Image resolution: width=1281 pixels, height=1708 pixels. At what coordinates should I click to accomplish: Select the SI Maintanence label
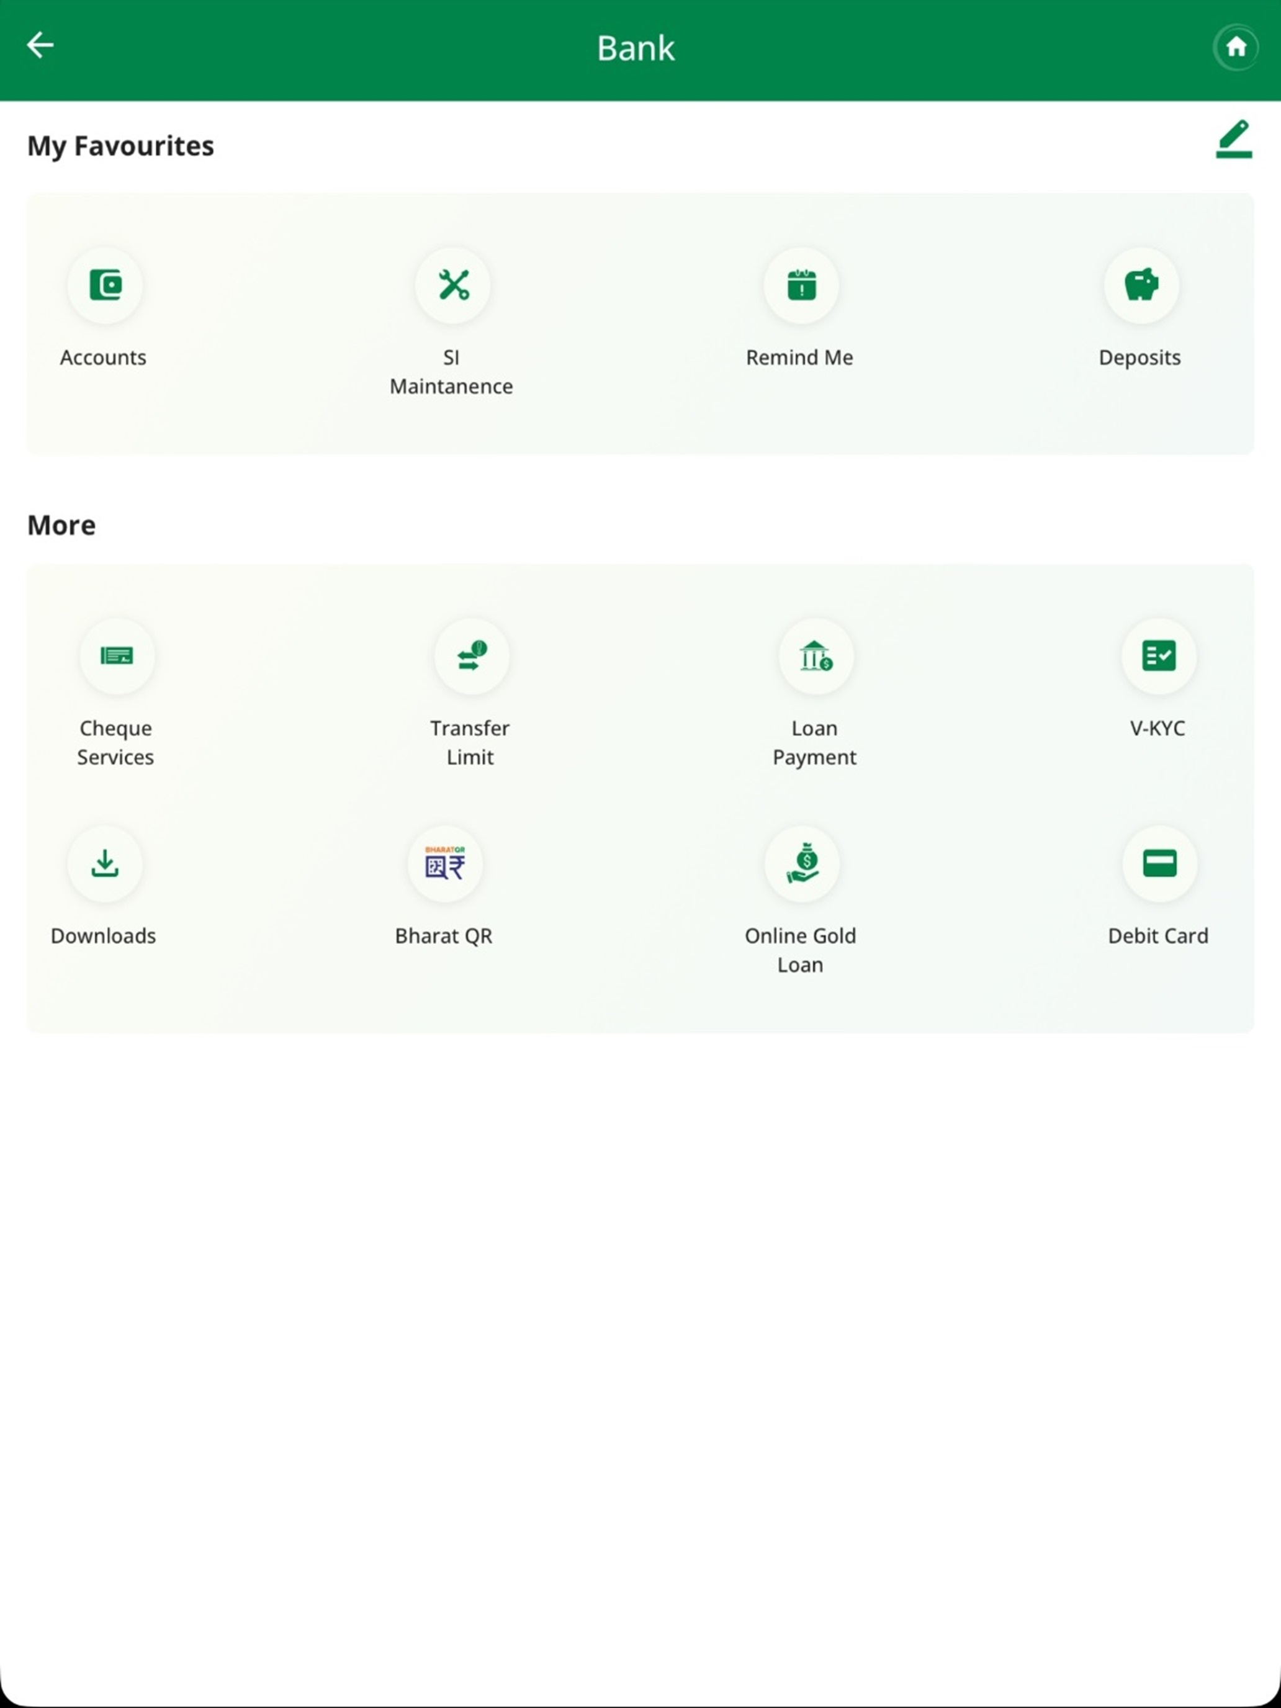(452, 371)
